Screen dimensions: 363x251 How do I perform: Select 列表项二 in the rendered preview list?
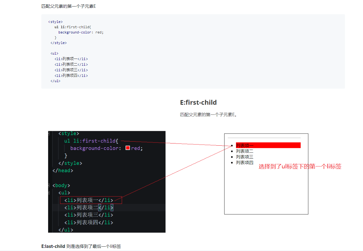pos(244,151)
